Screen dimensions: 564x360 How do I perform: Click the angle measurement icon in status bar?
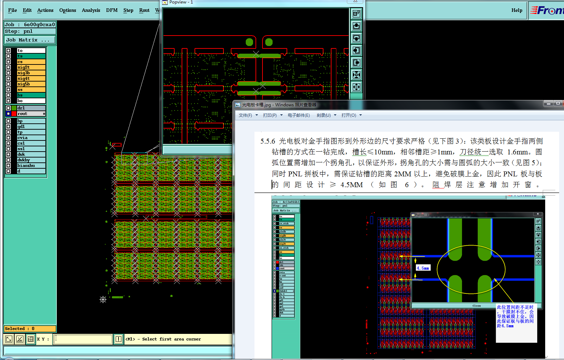click(x=20, y=339)
